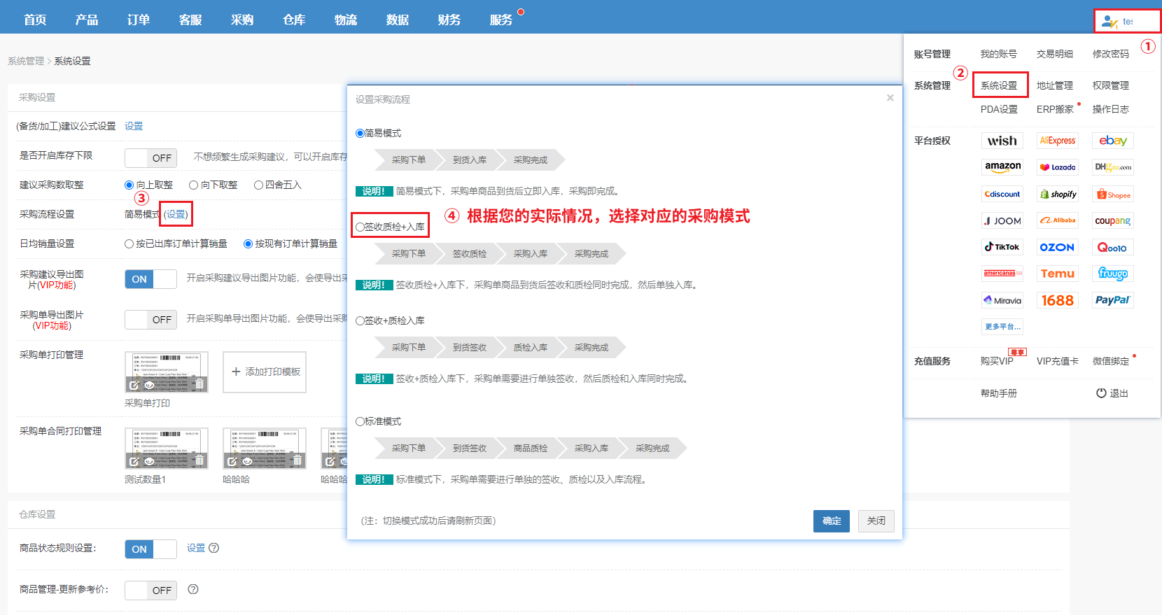The height and width of the screenshot is (615, 1162).
Task: Open 财务 menu in the top navigation
Action: point(449,20)
